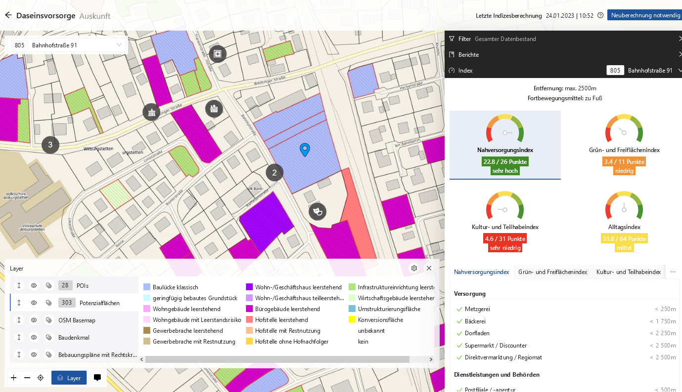Click the blue Layer button

click(69, 378)
